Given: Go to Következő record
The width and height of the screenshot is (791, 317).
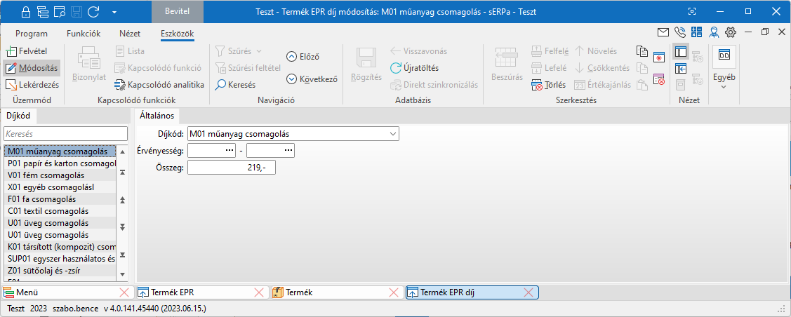Looking at the screenshot, I should pos(311,79).
